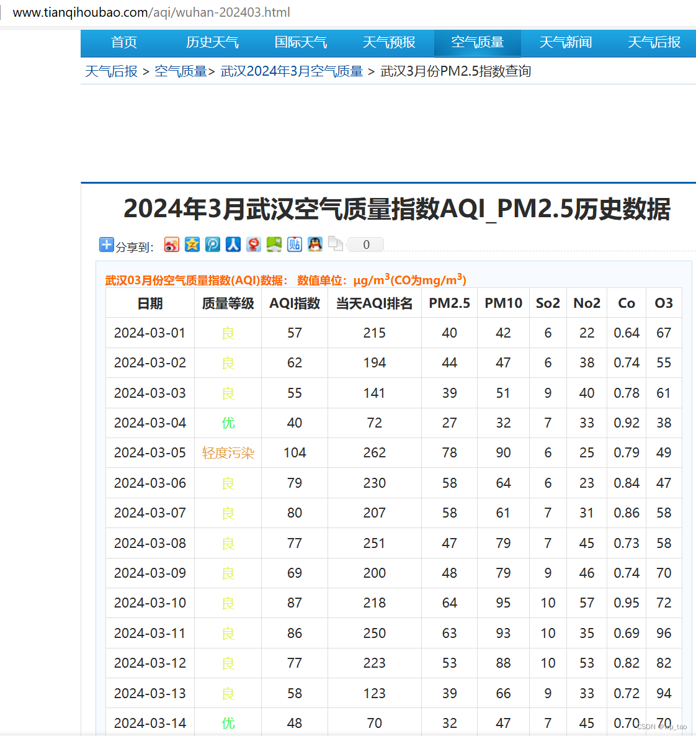Click the copy link icon
Screen dimensions: 696x736
click(x=336, y=244)
